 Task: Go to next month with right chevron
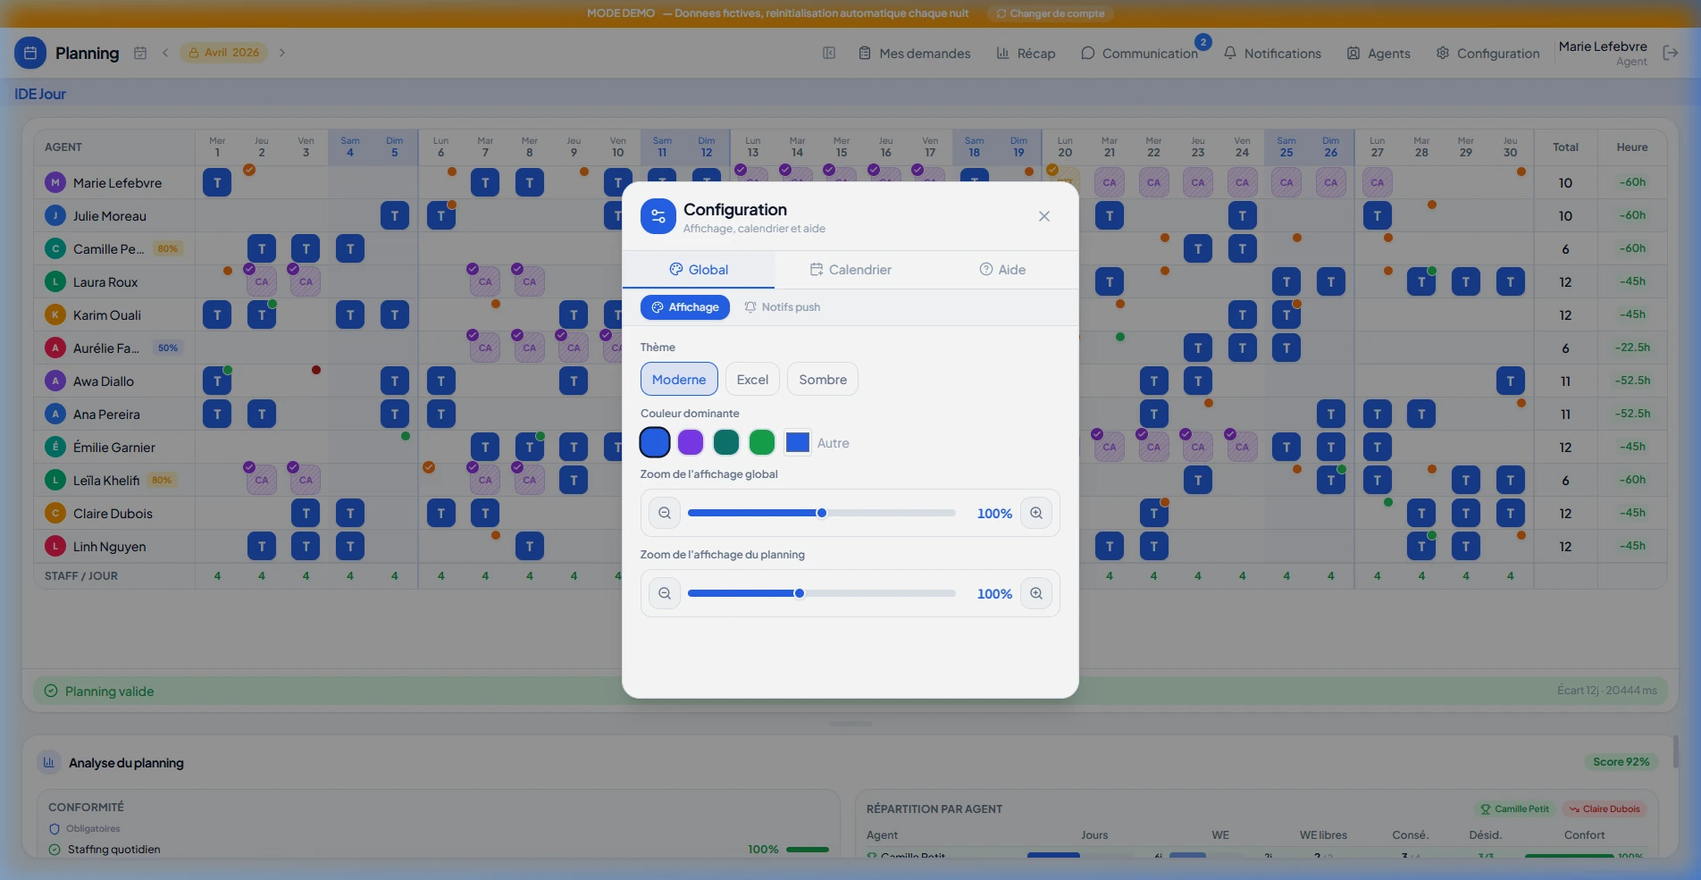(x=282, y=53)
